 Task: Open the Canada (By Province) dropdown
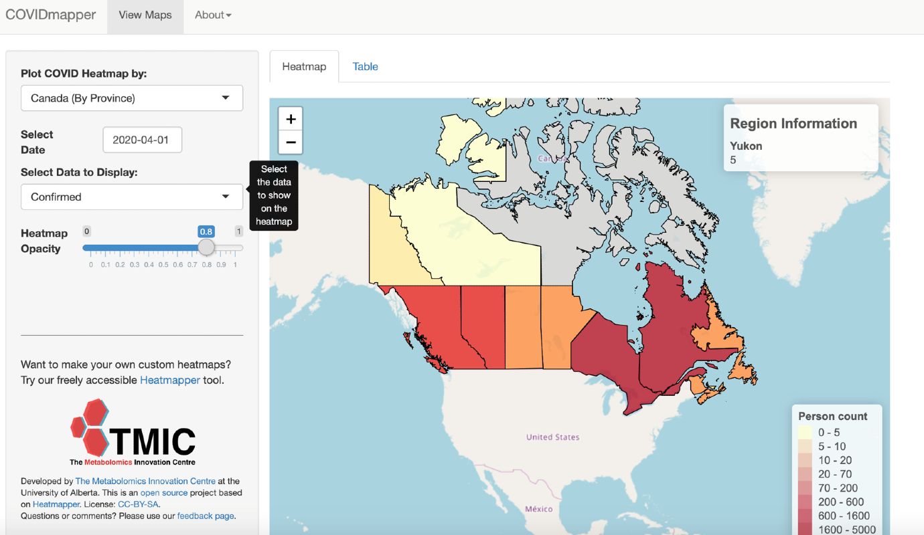131,98
